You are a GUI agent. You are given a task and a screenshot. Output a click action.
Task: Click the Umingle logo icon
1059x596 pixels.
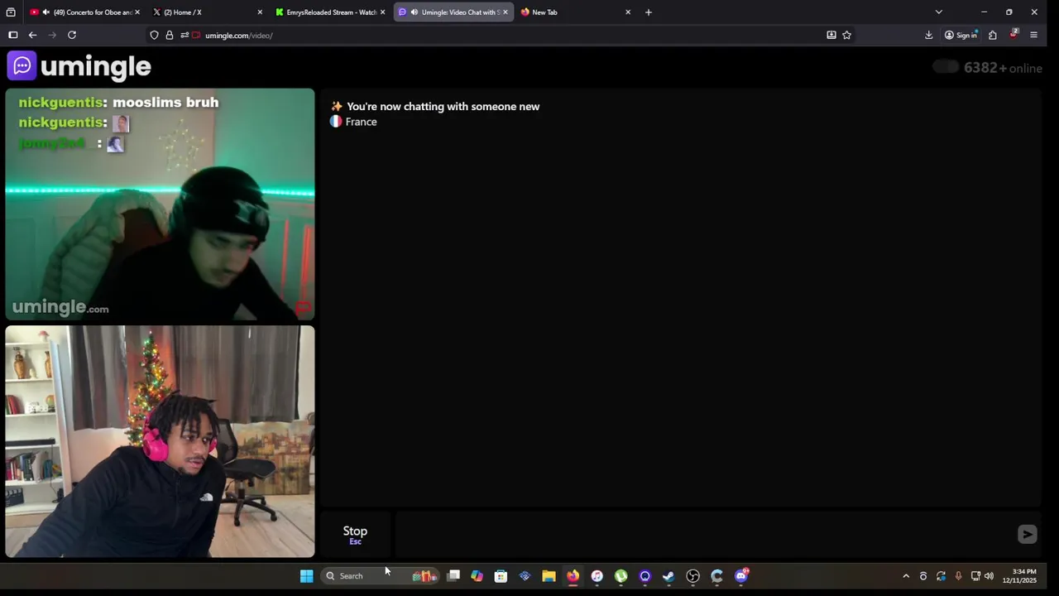[x=22, y=66]
